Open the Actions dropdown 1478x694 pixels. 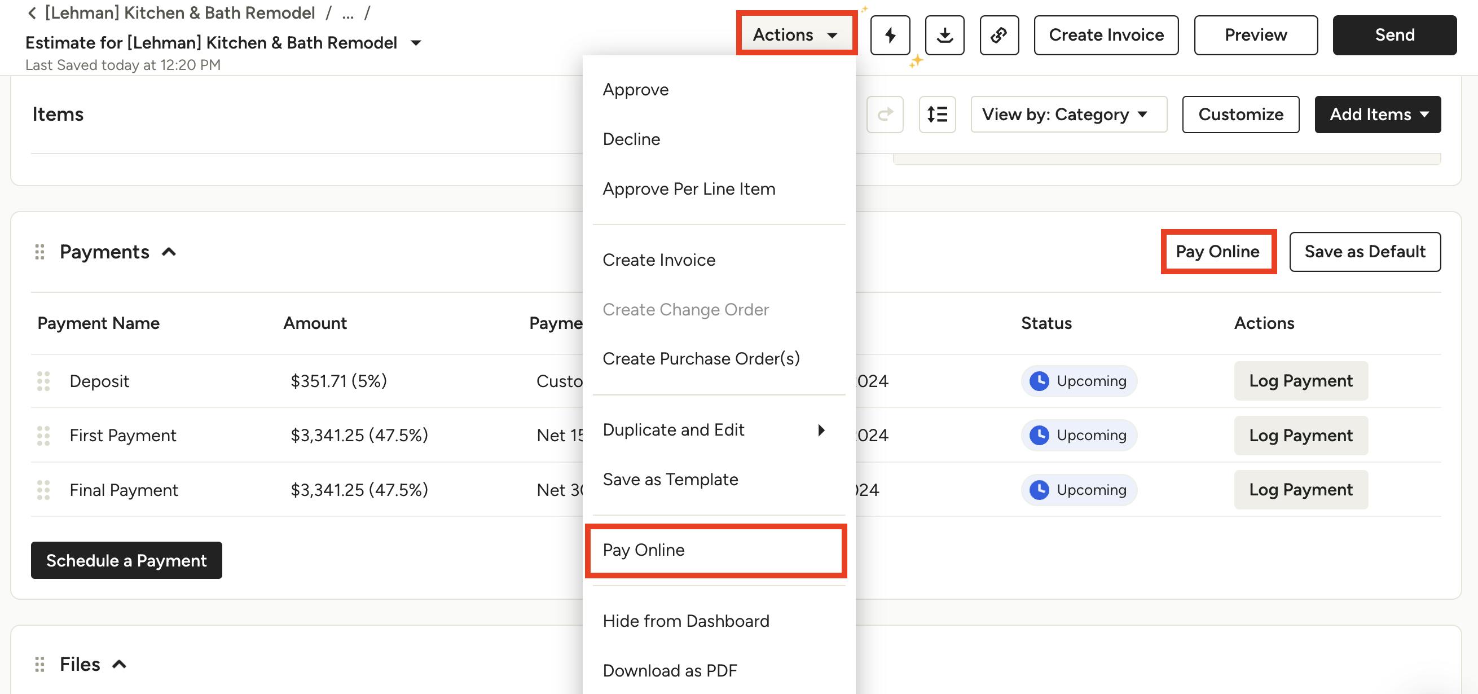797,35
